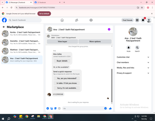Image resolution: width=155 pixels, height=121 pixels.
Task: Close the Messenger browser tab
Action: (31, 2)
